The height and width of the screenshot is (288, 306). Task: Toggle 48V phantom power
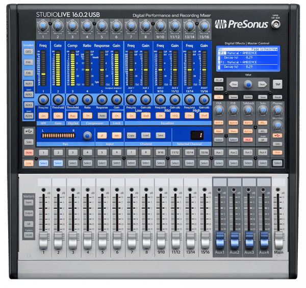coord(117,135)
